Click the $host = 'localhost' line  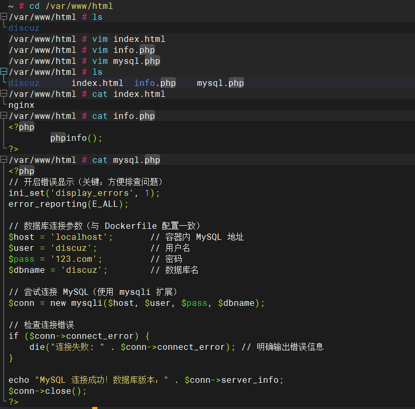(x=61, y=237)
